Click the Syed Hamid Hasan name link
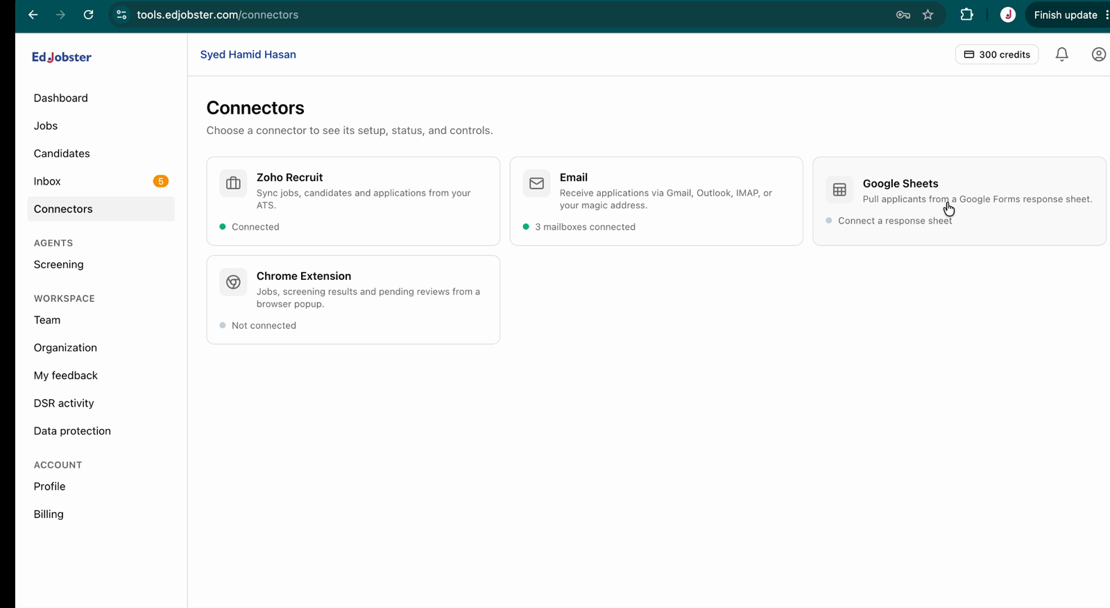 click(x=248, y=54)
